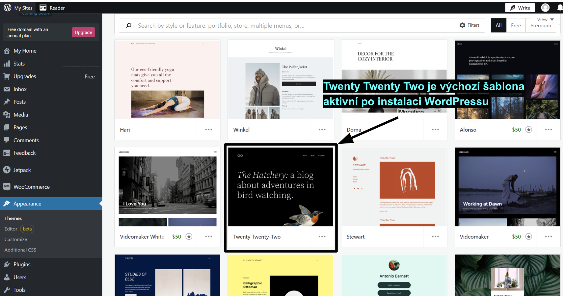563x296 pixels.
Task: Open Inbox in sidebar
Action: 51,89
